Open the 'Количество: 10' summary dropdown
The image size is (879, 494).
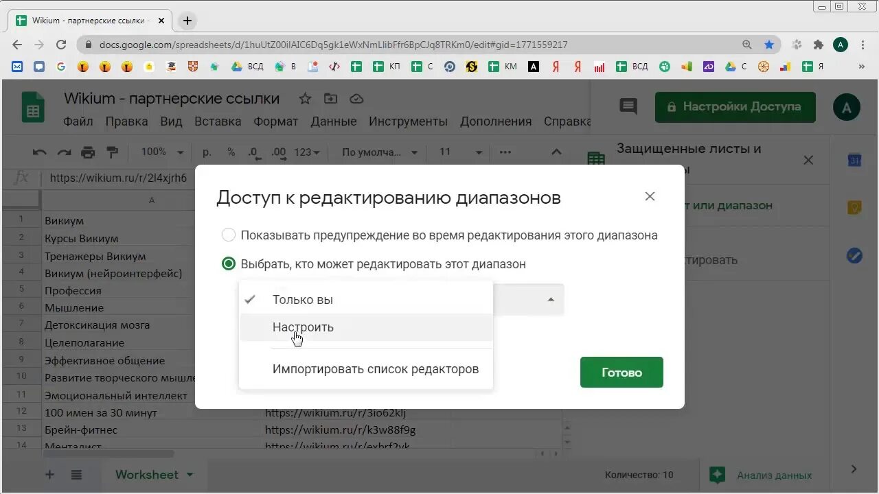click(x=639, y=475)
